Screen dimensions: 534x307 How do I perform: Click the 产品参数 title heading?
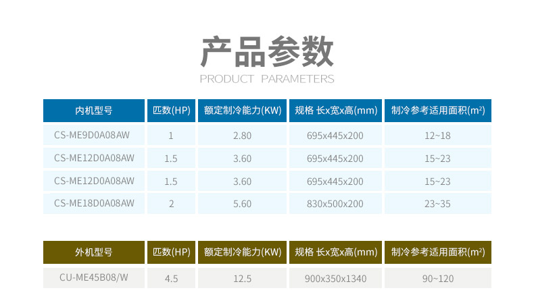267,52
